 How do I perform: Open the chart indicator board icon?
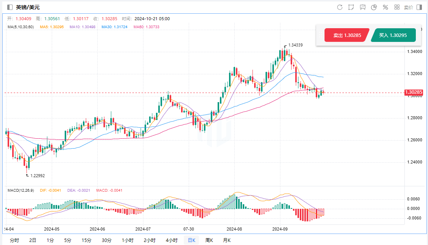(363, 7)
